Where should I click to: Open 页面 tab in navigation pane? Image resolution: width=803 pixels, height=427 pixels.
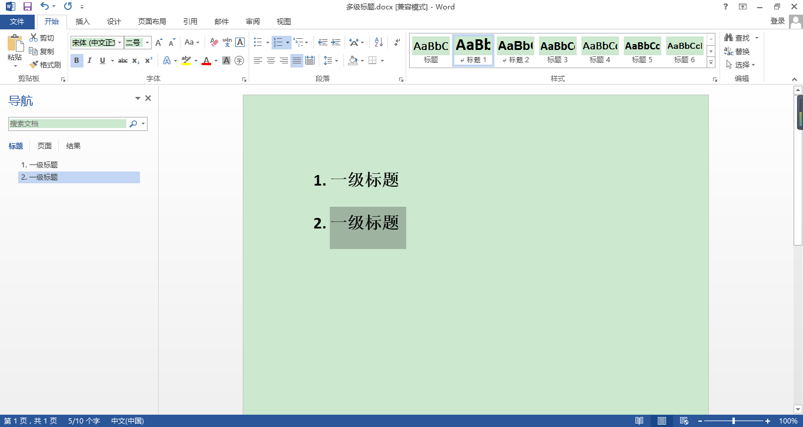[x=45, y=146]
